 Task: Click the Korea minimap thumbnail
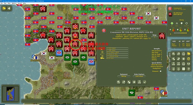click(10, 94)
